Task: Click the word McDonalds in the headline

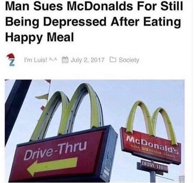Action: pyautogui.click(x=99, y=6)
